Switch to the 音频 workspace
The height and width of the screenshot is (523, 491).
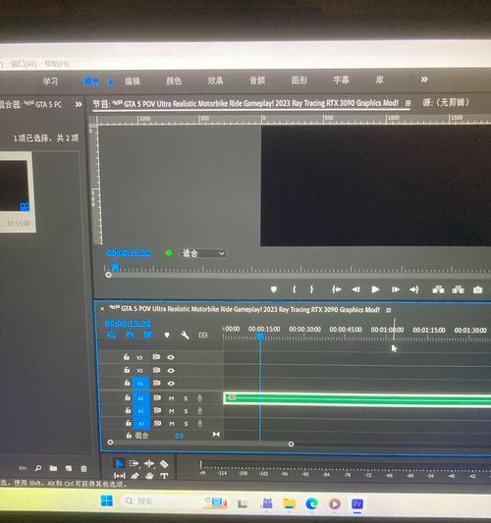[x=257, y=80]
